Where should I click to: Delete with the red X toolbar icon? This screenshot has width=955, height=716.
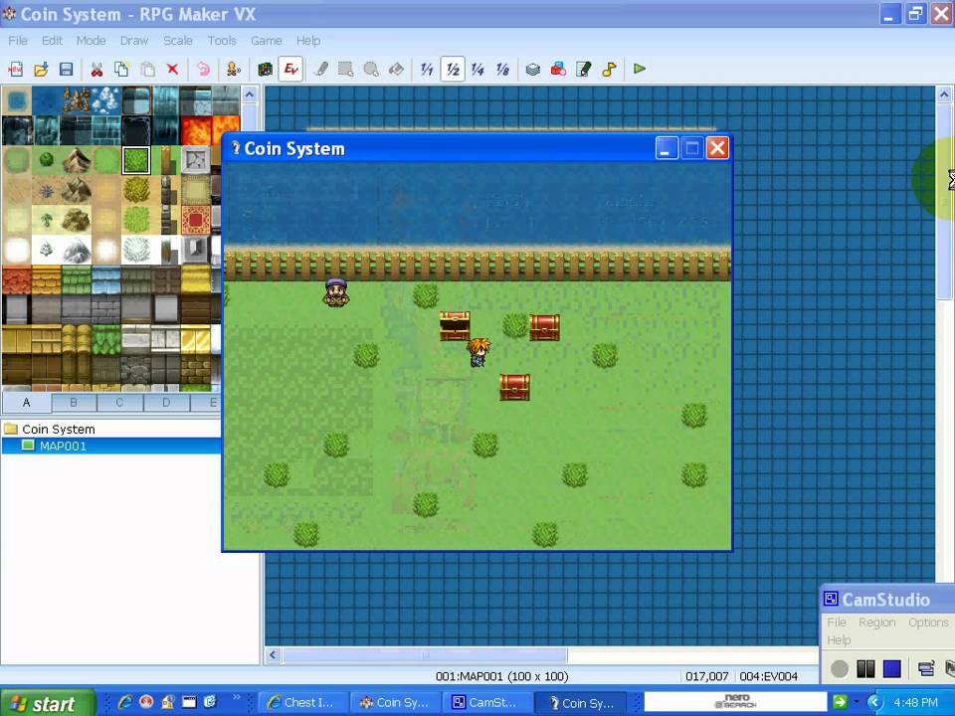tap(172, 69)
